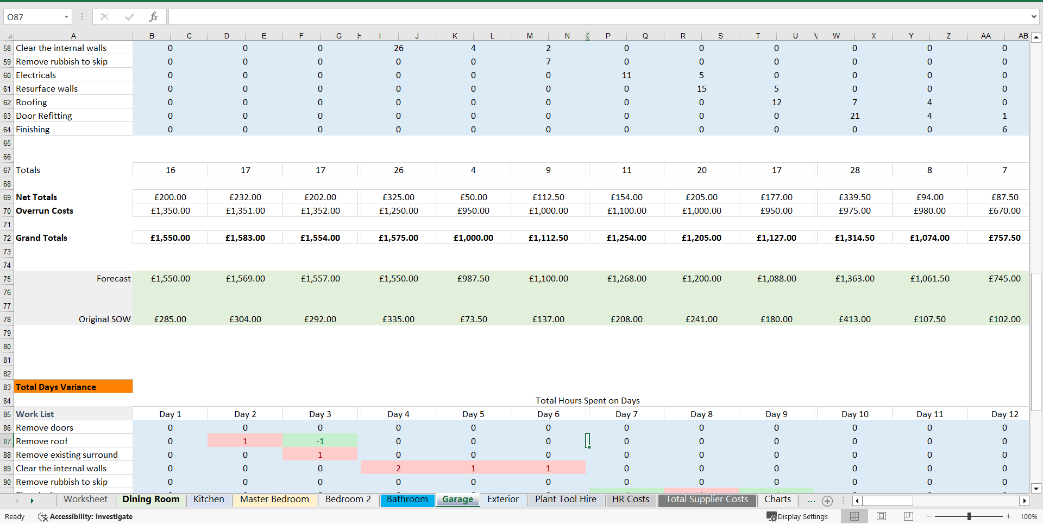
Task: Select the Garage sheet tab
Action: tap(457, 500)
